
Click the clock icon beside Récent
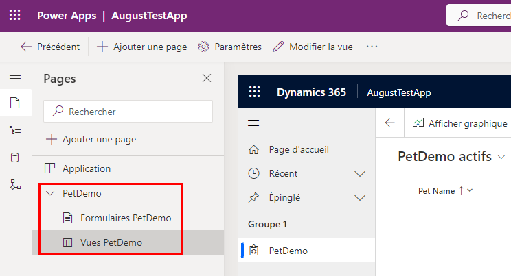pos(253,173)
